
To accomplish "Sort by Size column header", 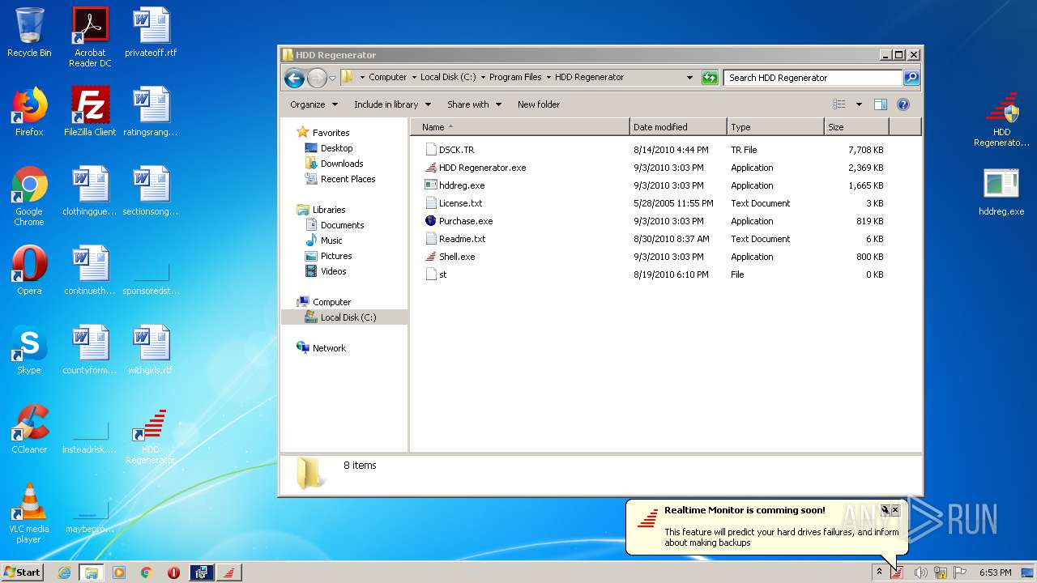I will tap(856, 127).
